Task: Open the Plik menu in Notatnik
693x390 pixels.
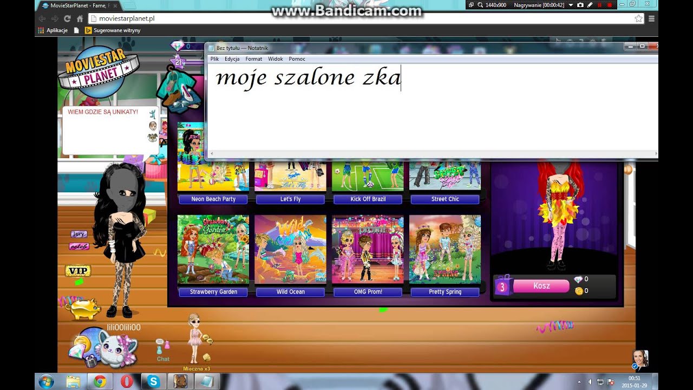Action: click(214, 59)
